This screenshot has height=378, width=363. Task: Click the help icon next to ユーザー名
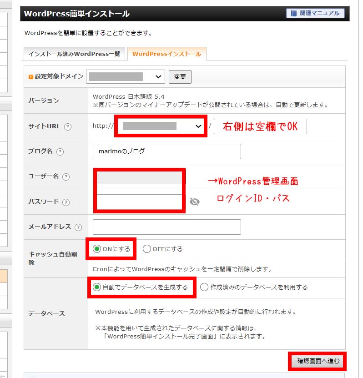pyautogui.click(x=66, y=177)
